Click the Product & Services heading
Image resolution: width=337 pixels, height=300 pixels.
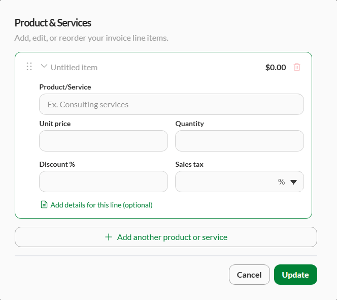point(53,23)
